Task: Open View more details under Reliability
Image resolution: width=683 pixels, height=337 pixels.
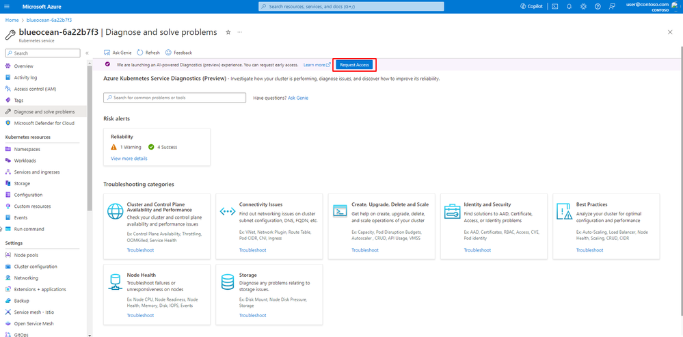Action: point(129,159)
